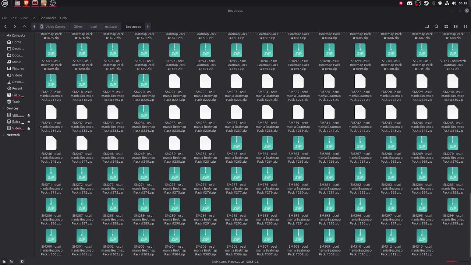Image resolution: width=471 pixels, height=265 pixels.
Task: Go forward with the right arrow button
Action: point(15,26)
